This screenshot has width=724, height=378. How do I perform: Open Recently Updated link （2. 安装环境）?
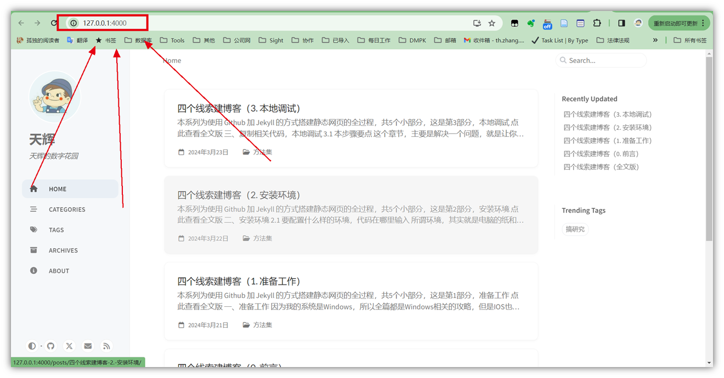click(x=607, y=128)
